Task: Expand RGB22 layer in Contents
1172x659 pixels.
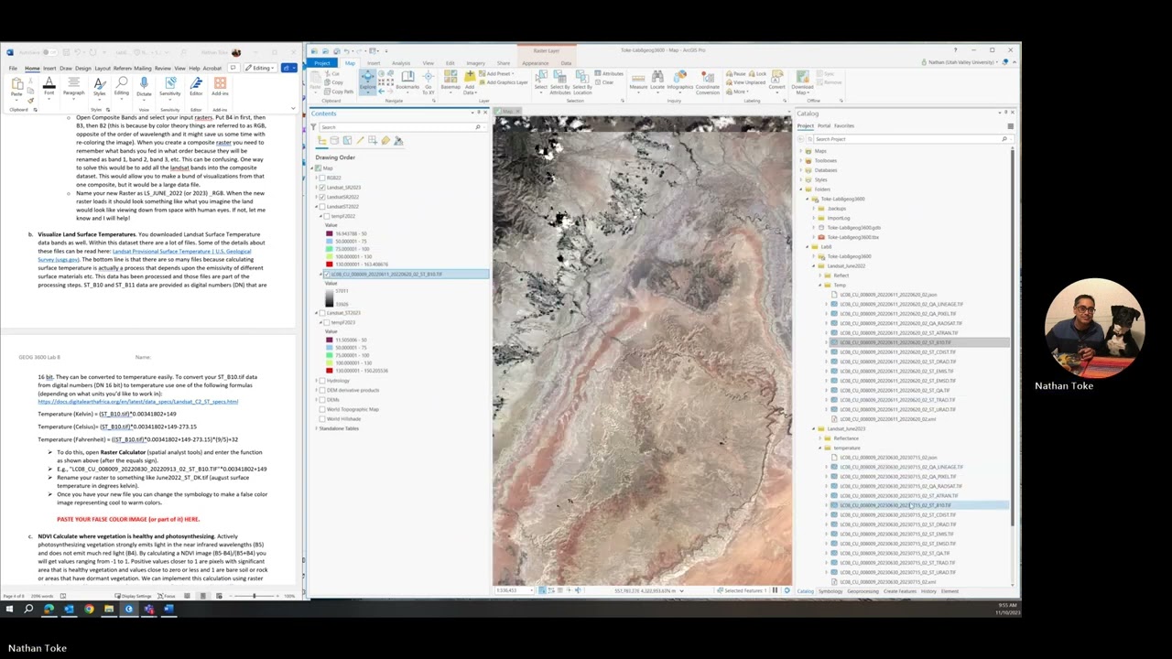Action: (316, 178)
